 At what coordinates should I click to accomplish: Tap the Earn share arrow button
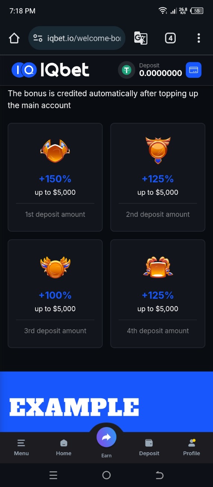[106, 437]
